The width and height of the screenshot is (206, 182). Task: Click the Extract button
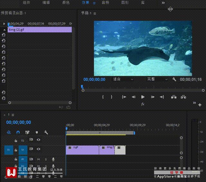pos(183,97)
